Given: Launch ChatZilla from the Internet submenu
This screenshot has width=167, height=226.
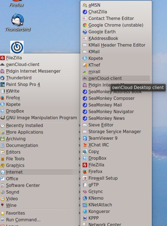Looking at the screenshot, I should point(116,12).
